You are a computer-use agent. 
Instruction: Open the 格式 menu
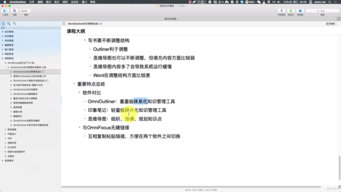point(48,2)
